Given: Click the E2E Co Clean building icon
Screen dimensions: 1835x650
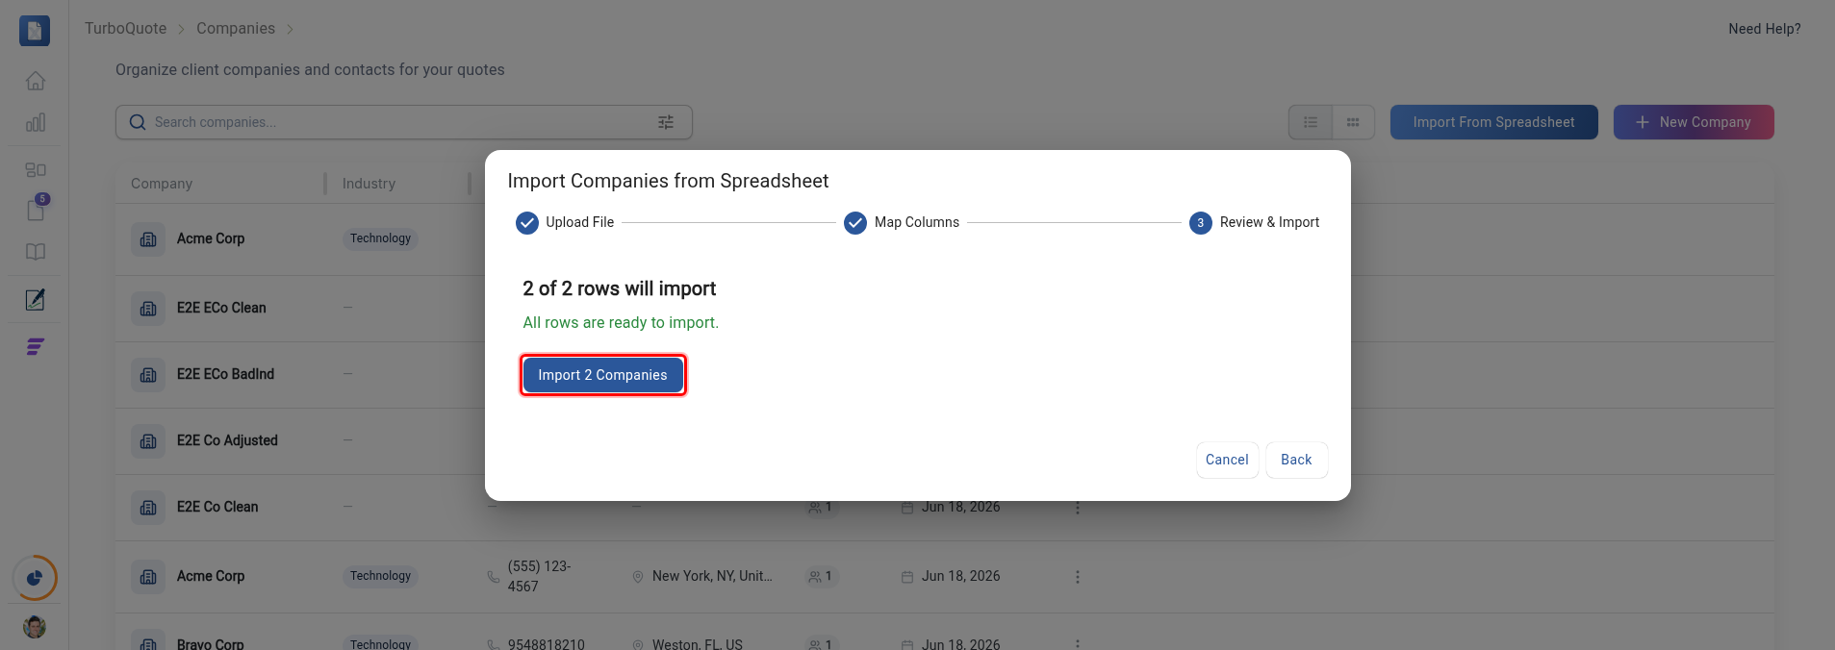Looking at the screenshot, I should 148,507.
